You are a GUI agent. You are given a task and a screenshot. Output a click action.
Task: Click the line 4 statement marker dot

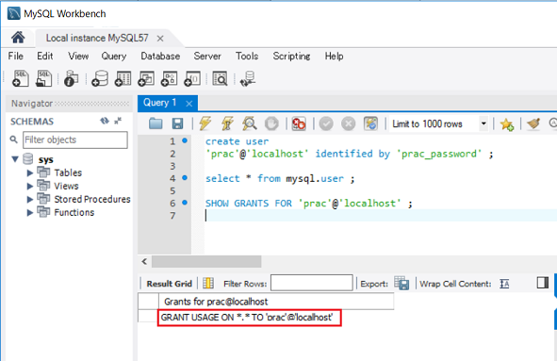pyautogui.click(x=185, y=177)
